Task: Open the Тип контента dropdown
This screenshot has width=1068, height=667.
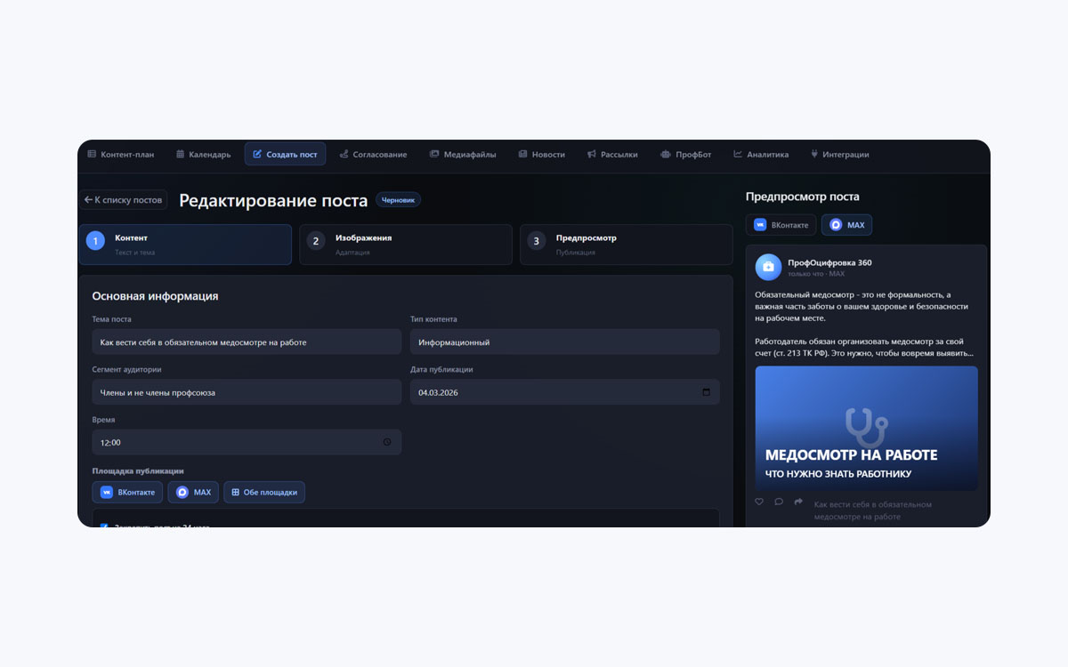Action: pyautogui.click(x=565, y=342)
